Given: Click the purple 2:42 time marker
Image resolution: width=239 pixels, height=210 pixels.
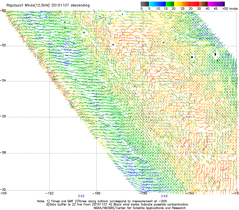Looking at the screenshot, I should [x=81, y=196].
